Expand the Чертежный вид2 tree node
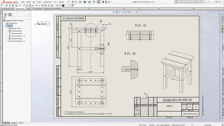224x126 pixels. [7, 34]
